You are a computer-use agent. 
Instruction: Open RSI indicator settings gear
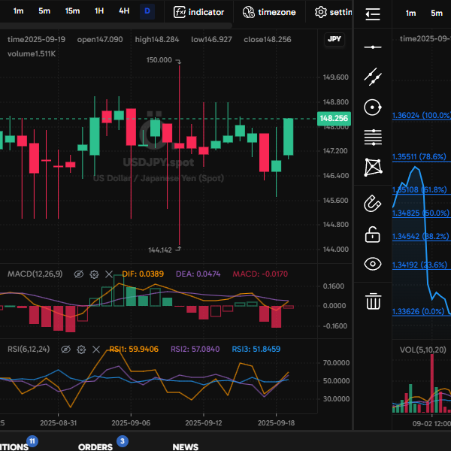(81, 350)
